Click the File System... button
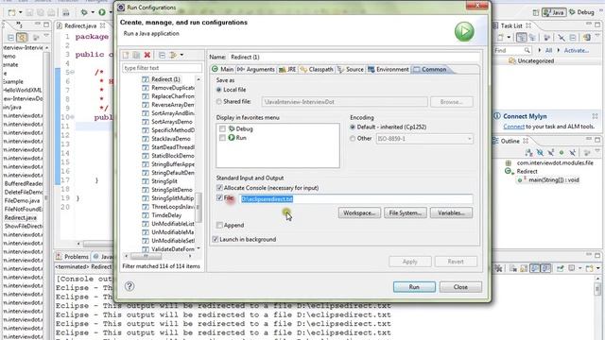The image size is (605, 340). click(406, 212)
